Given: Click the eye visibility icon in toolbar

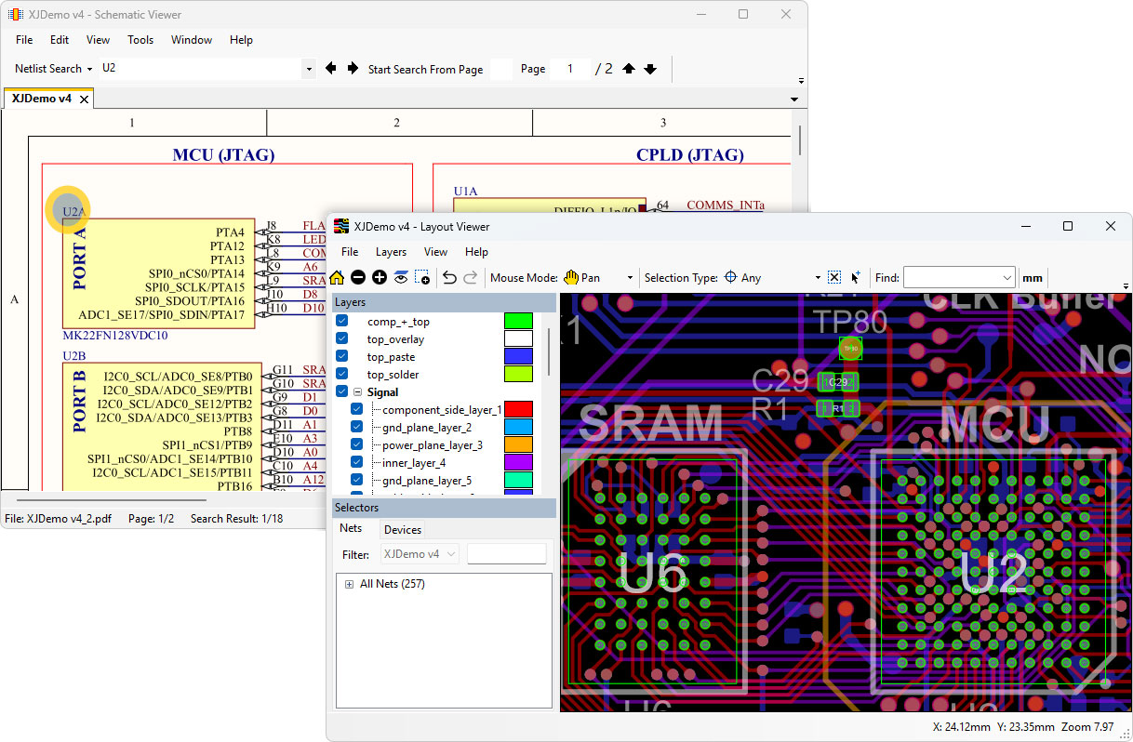Looking at the screenshot, I should (401, 277).
